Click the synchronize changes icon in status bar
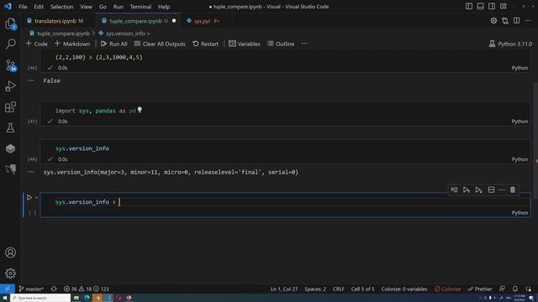538x302 pixels. [x=54, y=289]
